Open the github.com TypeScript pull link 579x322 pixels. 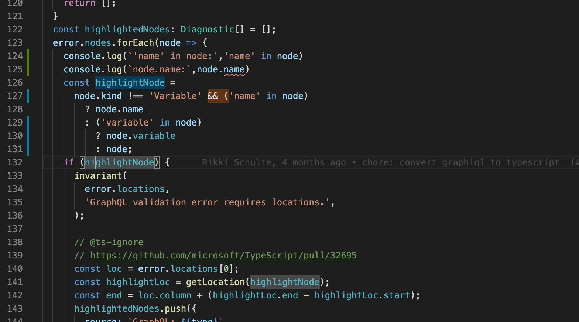[x=223, y=256]
